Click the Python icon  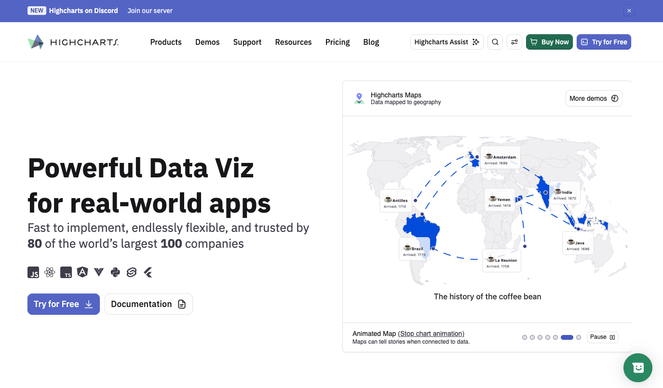[115, 272]
